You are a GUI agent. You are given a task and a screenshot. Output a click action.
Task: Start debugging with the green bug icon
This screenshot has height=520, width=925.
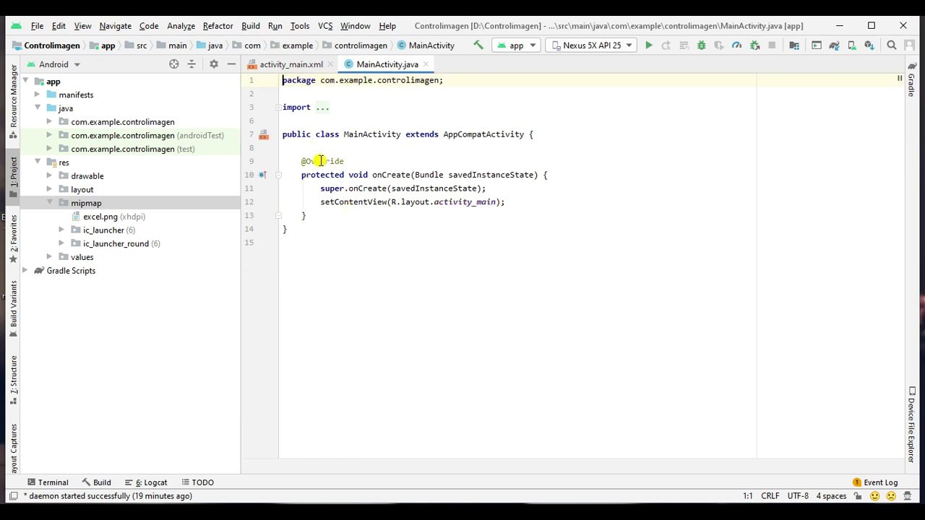point(701,45)
